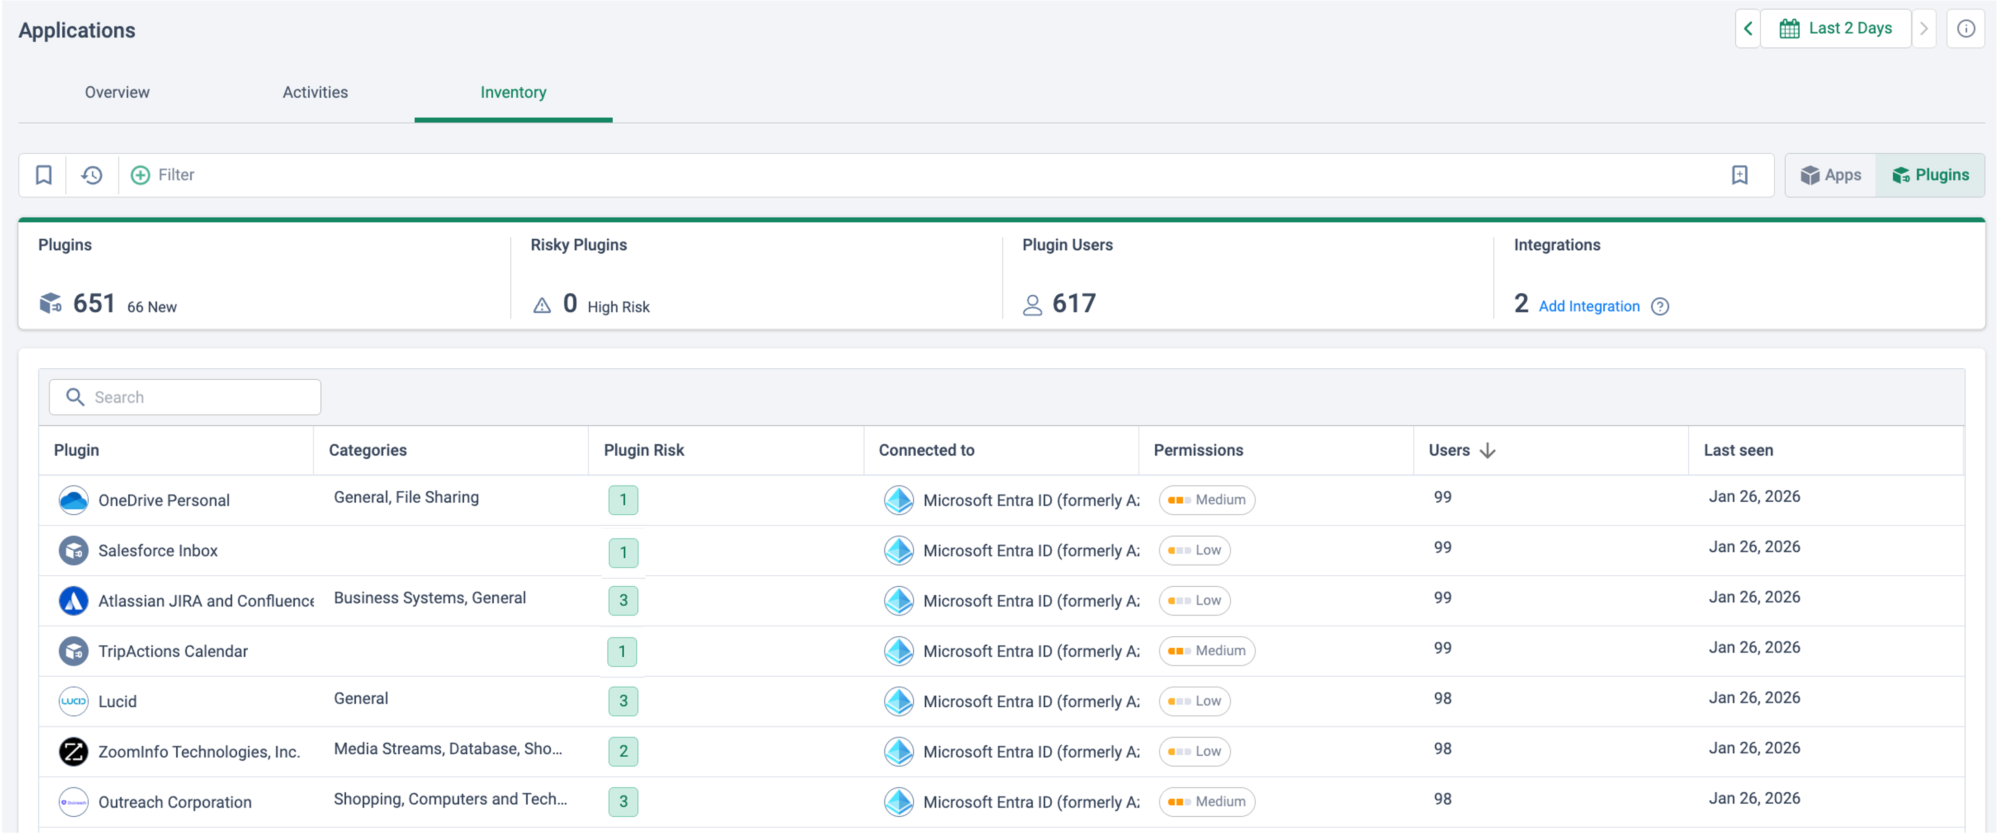This screenshot has width=1998, height=834.
Task: Click Entra ID icon in Outreach Corporation row
Action: tap(899, 802)
